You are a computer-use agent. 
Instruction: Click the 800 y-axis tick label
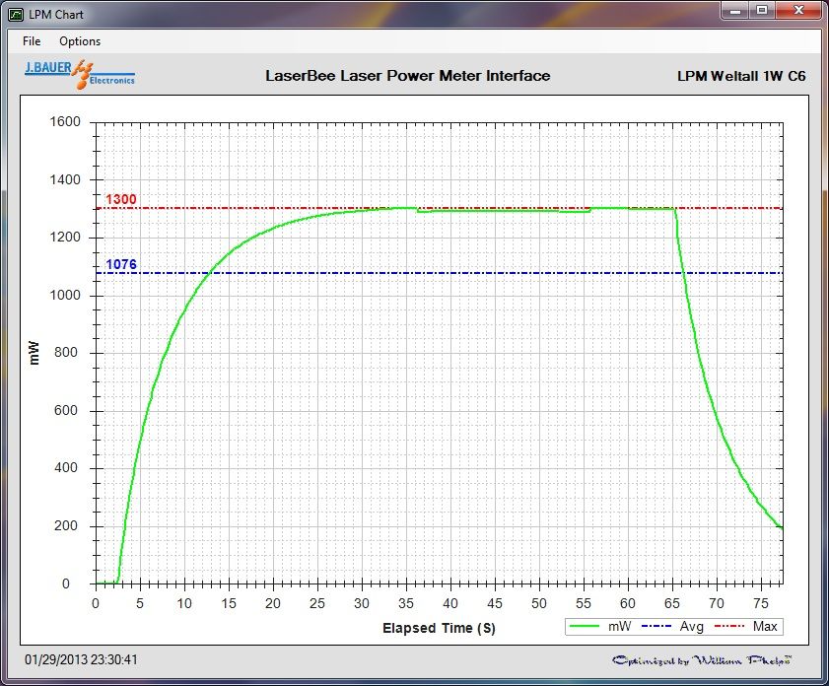point(66,352)
